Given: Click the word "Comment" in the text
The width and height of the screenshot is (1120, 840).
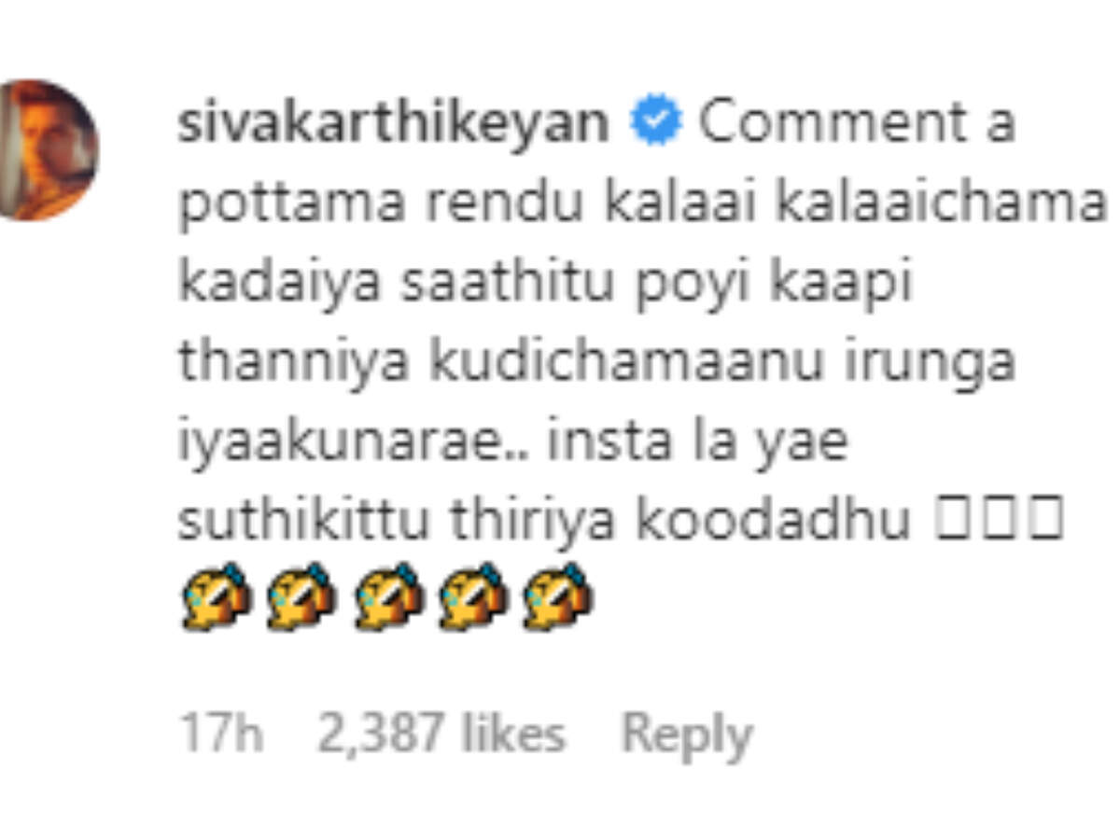Looking at the screenshot, I should 833,124.
